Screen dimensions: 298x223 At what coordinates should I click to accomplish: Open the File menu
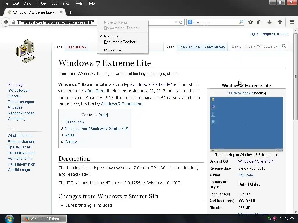pos(5,3)
